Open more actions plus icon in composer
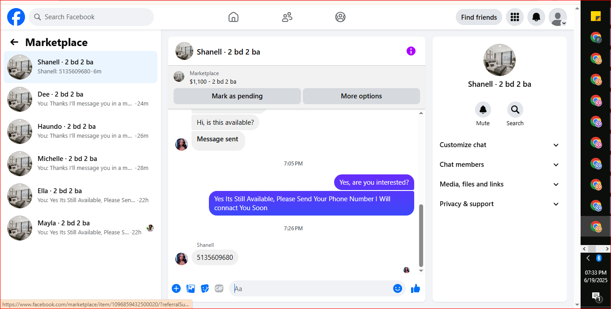This screenshot has height=309, width=611. 176,288
